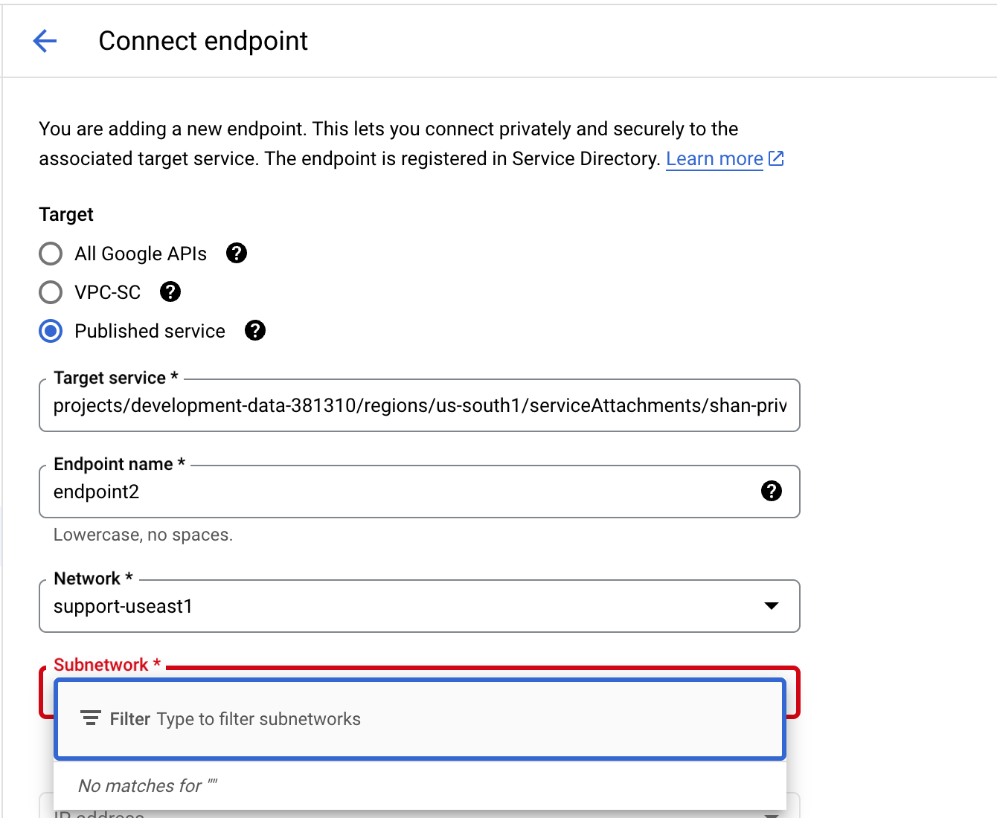Viewport: 997px width, 818px height.
Task: Open help icon next to VPC-SC
Action: [170, 292]
